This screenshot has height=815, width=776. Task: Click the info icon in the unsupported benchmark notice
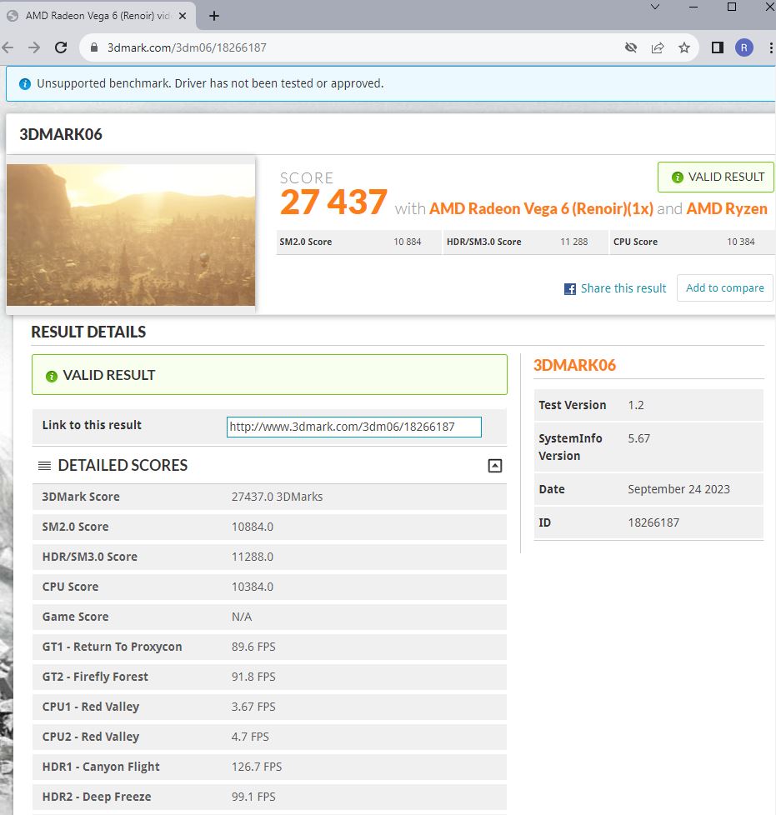(x=24, y=83)
